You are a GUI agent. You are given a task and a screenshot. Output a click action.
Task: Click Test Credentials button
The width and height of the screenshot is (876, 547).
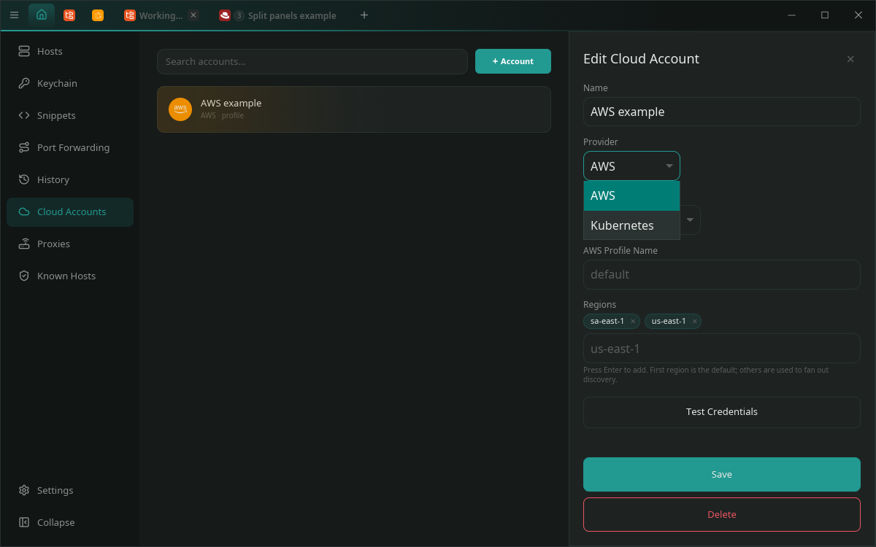722,412
